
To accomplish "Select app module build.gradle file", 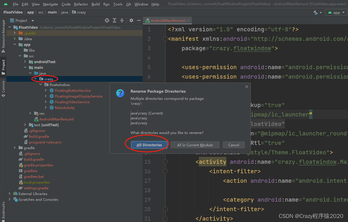I will pos(39,136).
